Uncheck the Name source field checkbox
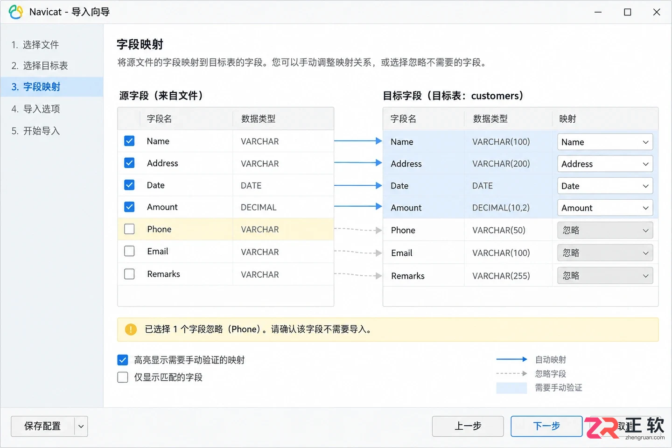The width and height of the screenshot is (672, 448). pos(129,141)
